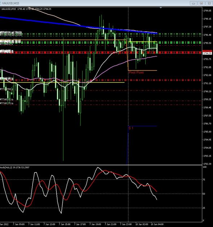Viewport: 213px width, 227px height.
Task: Click the grey chart shift triangle marker
Action: coord(160,8)
